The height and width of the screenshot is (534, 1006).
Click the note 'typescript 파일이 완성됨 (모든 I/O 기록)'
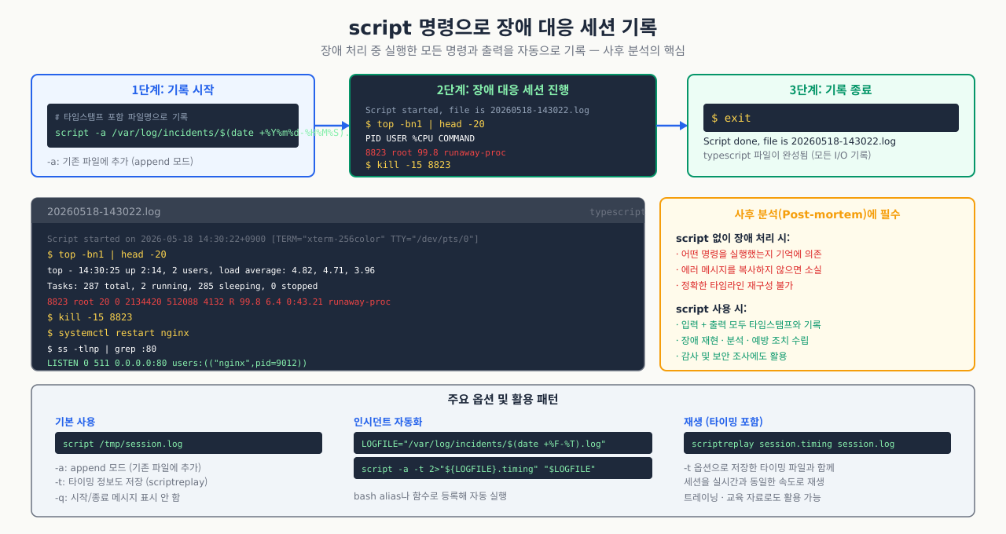point(787,155)
